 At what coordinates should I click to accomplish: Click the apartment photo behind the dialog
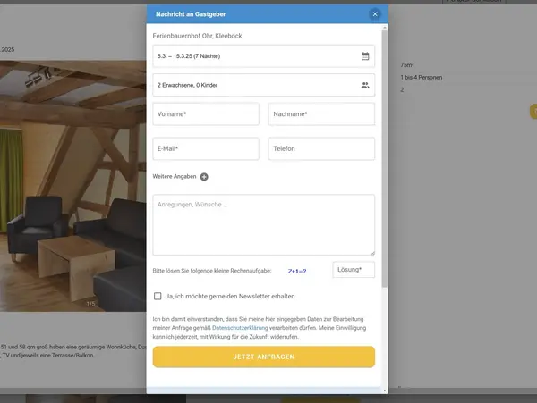[73, 186]
